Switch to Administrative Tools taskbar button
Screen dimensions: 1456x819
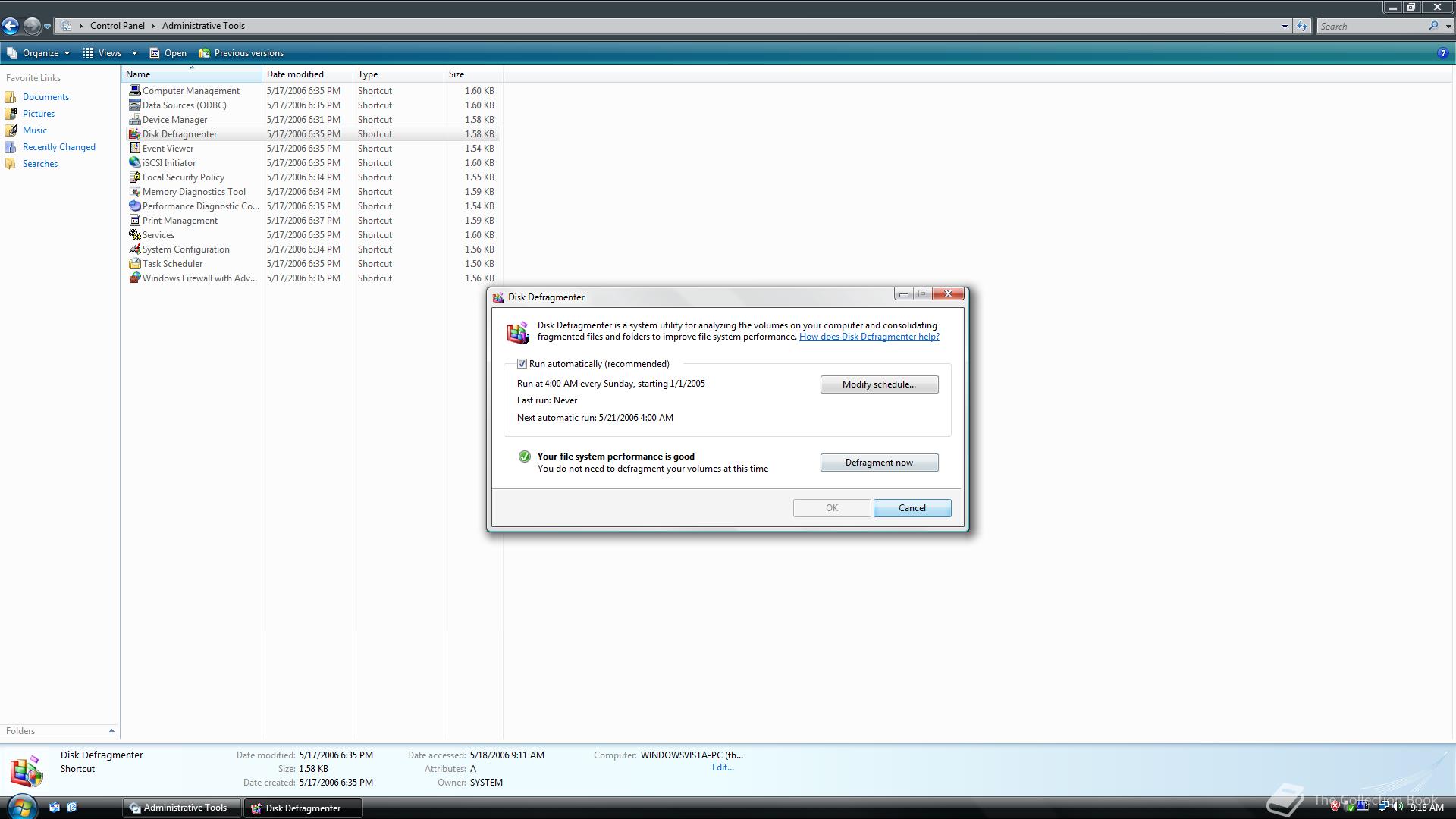(181, 808)
